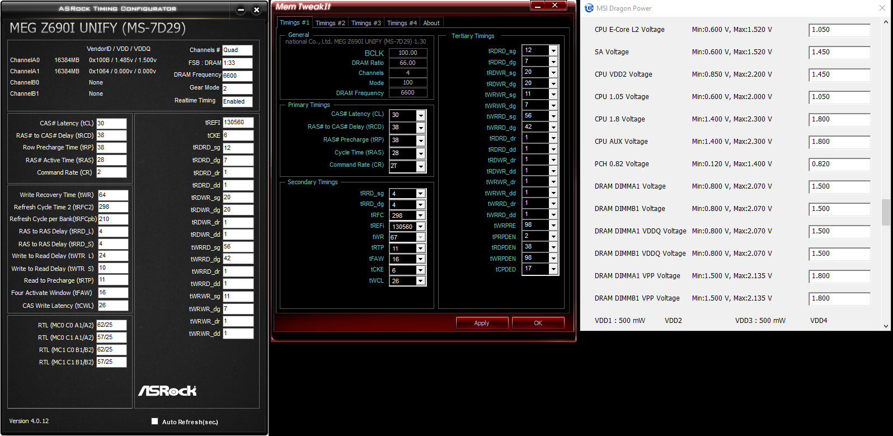The image size is (893, 436).
Task: Select the Timings #1 tab
Action: coord(294,22)
